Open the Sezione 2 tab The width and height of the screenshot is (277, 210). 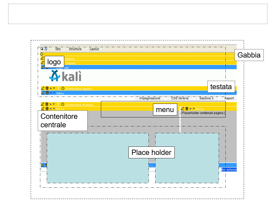(x=206, y=98)
